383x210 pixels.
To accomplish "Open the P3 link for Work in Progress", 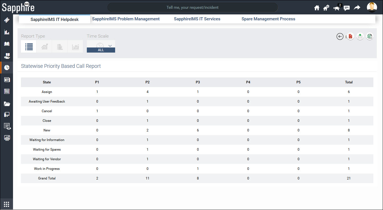I will [198, 168].
